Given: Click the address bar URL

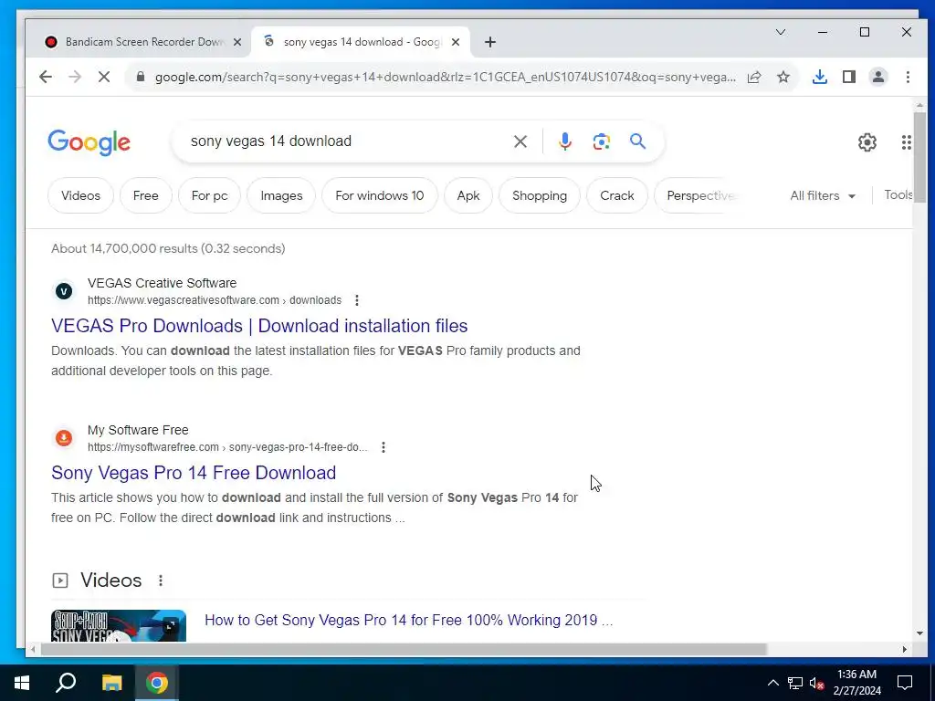Looking at the screenshot, I should coord(445,77).
